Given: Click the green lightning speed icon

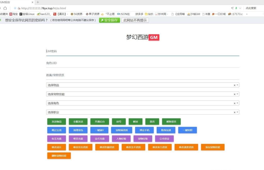Looking at the screenshot, I should point(236,8).
